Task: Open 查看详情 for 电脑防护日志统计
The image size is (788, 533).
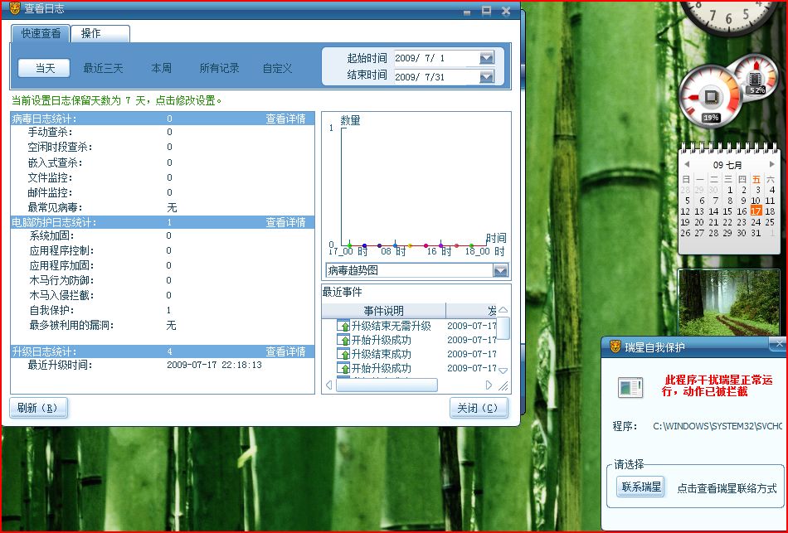Action: tap(285, 222)
